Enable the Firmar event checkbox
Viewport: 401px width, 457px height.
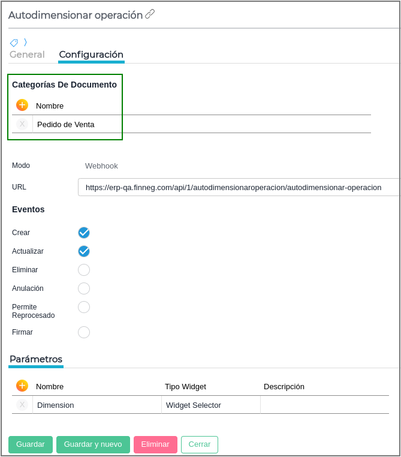(84, 332)
